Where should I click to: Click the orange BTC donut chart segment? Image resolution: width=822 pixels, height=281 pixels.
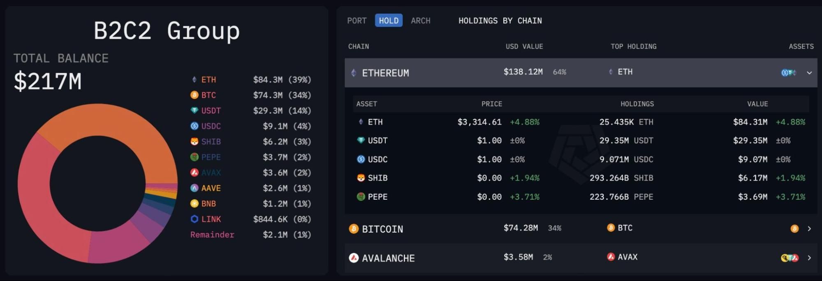pos(123,123)
